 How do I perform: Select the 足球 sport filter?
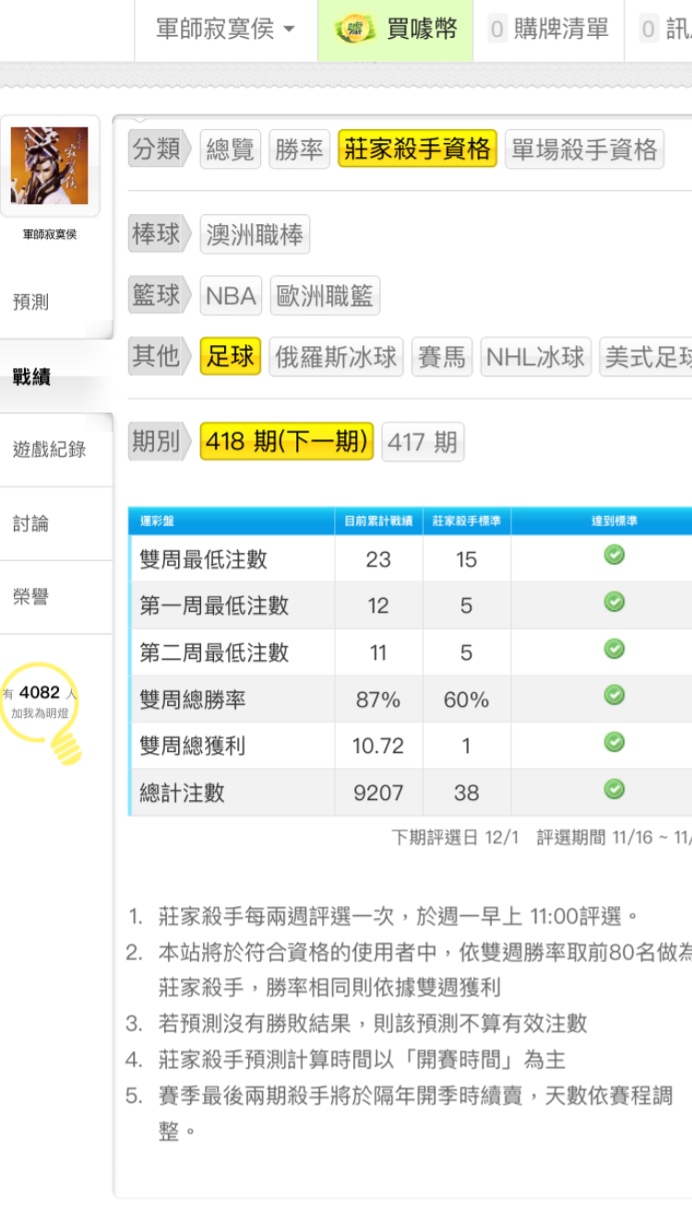tap(231, 356)
